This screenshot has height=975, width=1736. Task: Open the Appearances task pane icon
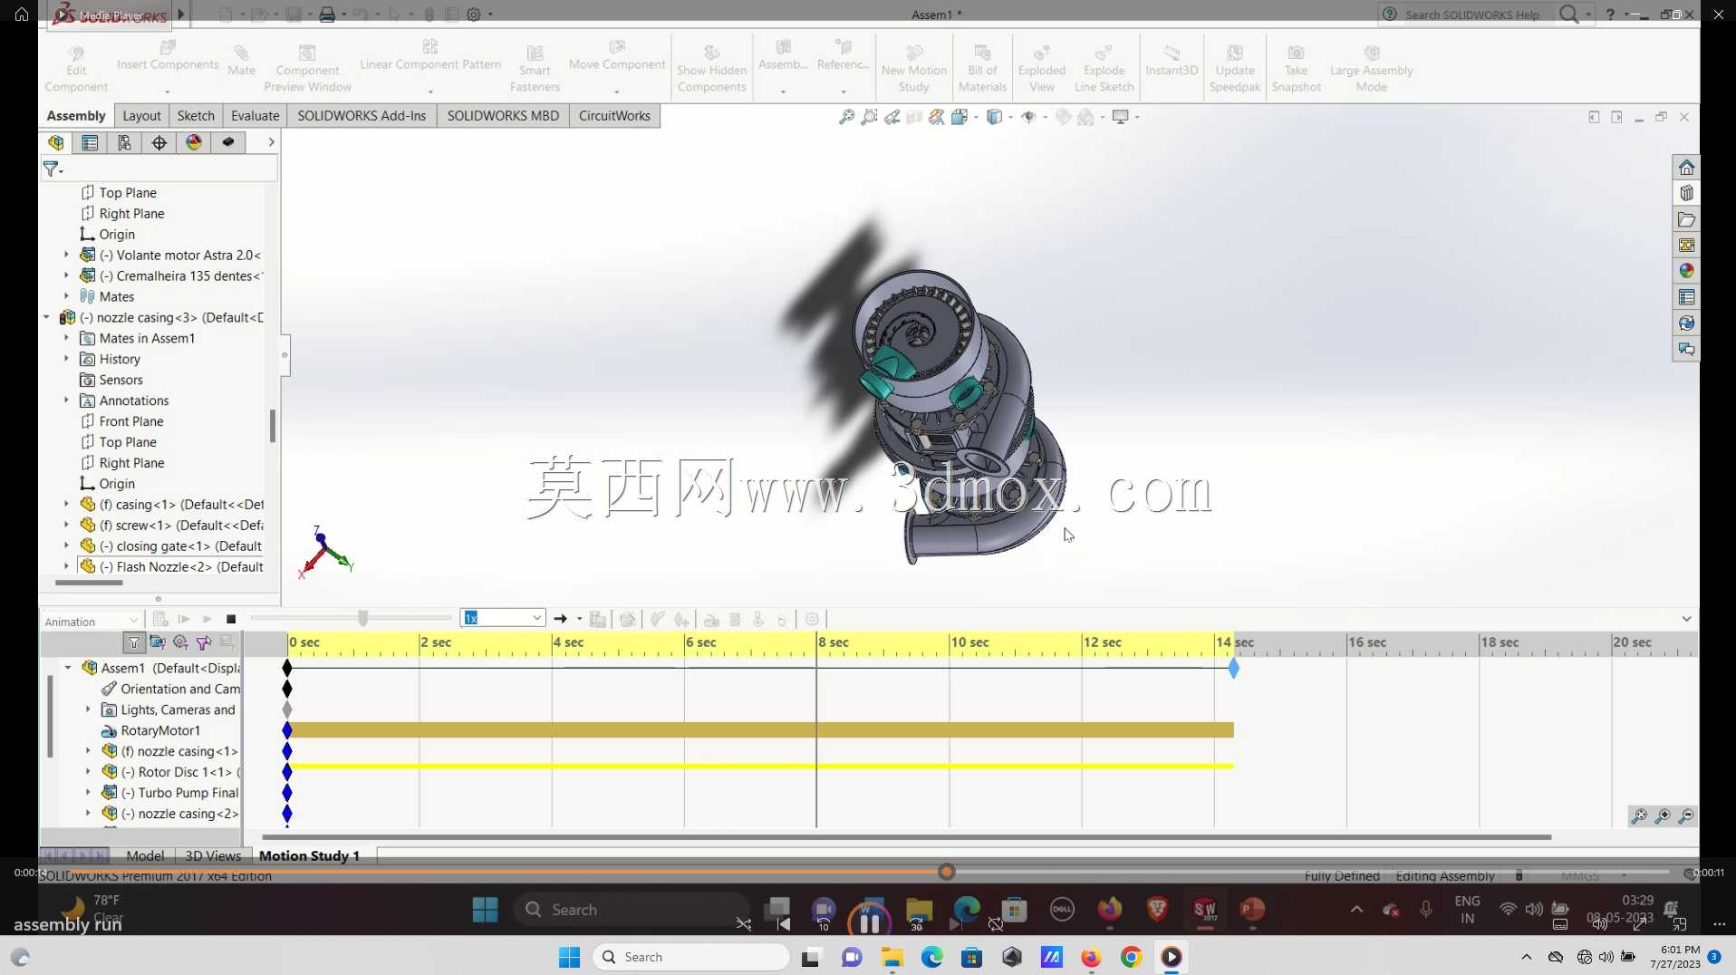tap(1686, 271)
